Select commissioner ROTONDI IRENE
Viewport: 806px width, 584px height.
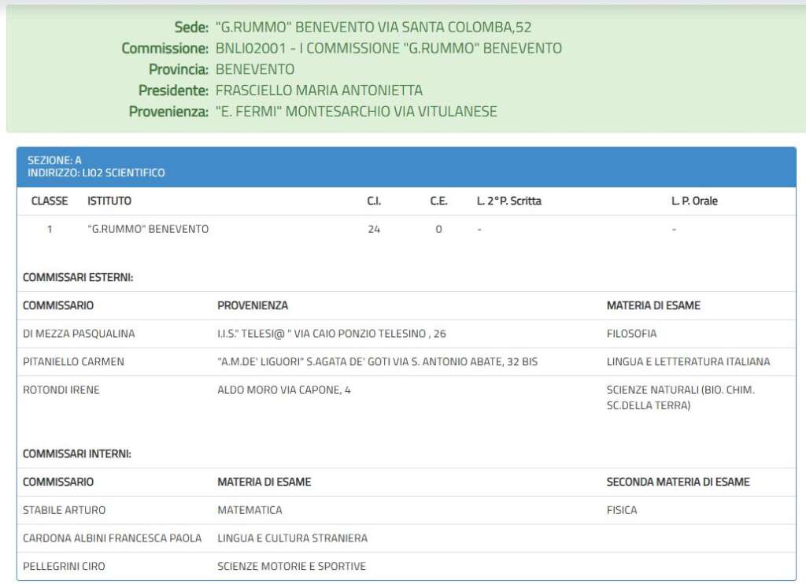coord(61,390)
